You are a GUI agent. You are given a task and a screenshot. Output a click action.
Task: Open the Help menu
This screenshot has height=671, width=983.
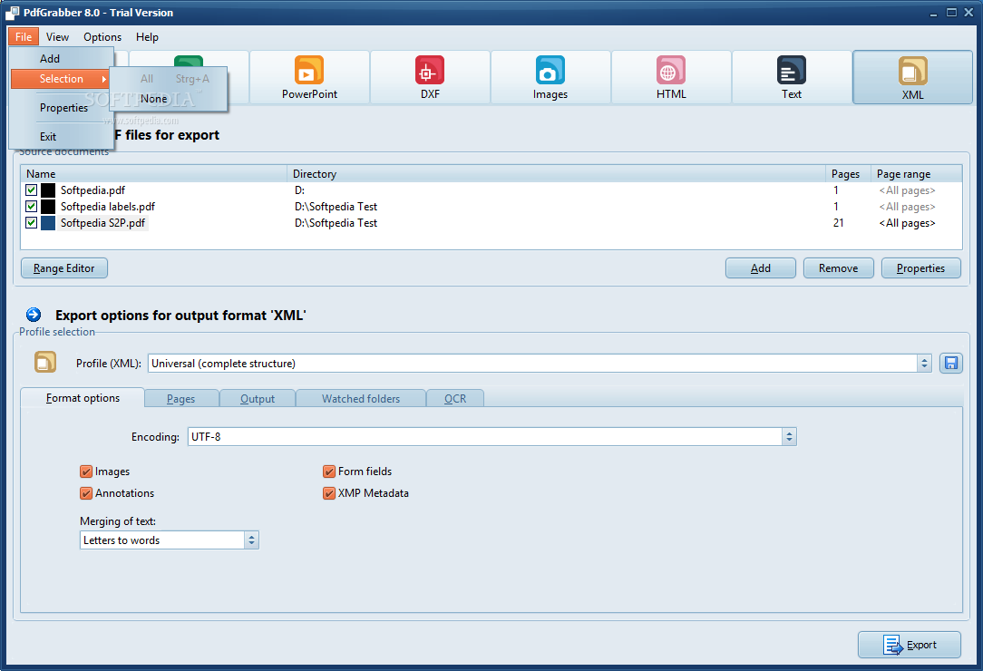coord(147,37)
